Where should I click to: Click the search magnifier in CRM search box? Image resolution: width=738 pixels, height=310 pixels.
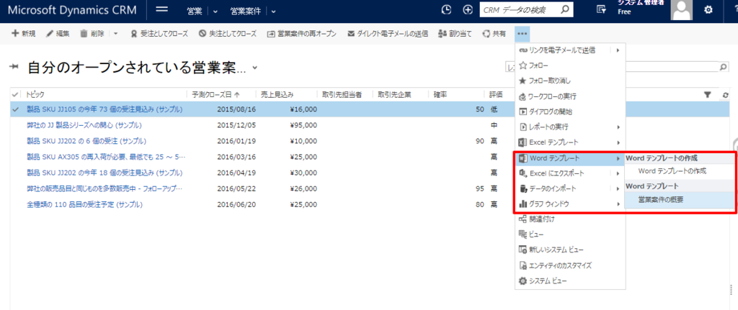[565, 9]
